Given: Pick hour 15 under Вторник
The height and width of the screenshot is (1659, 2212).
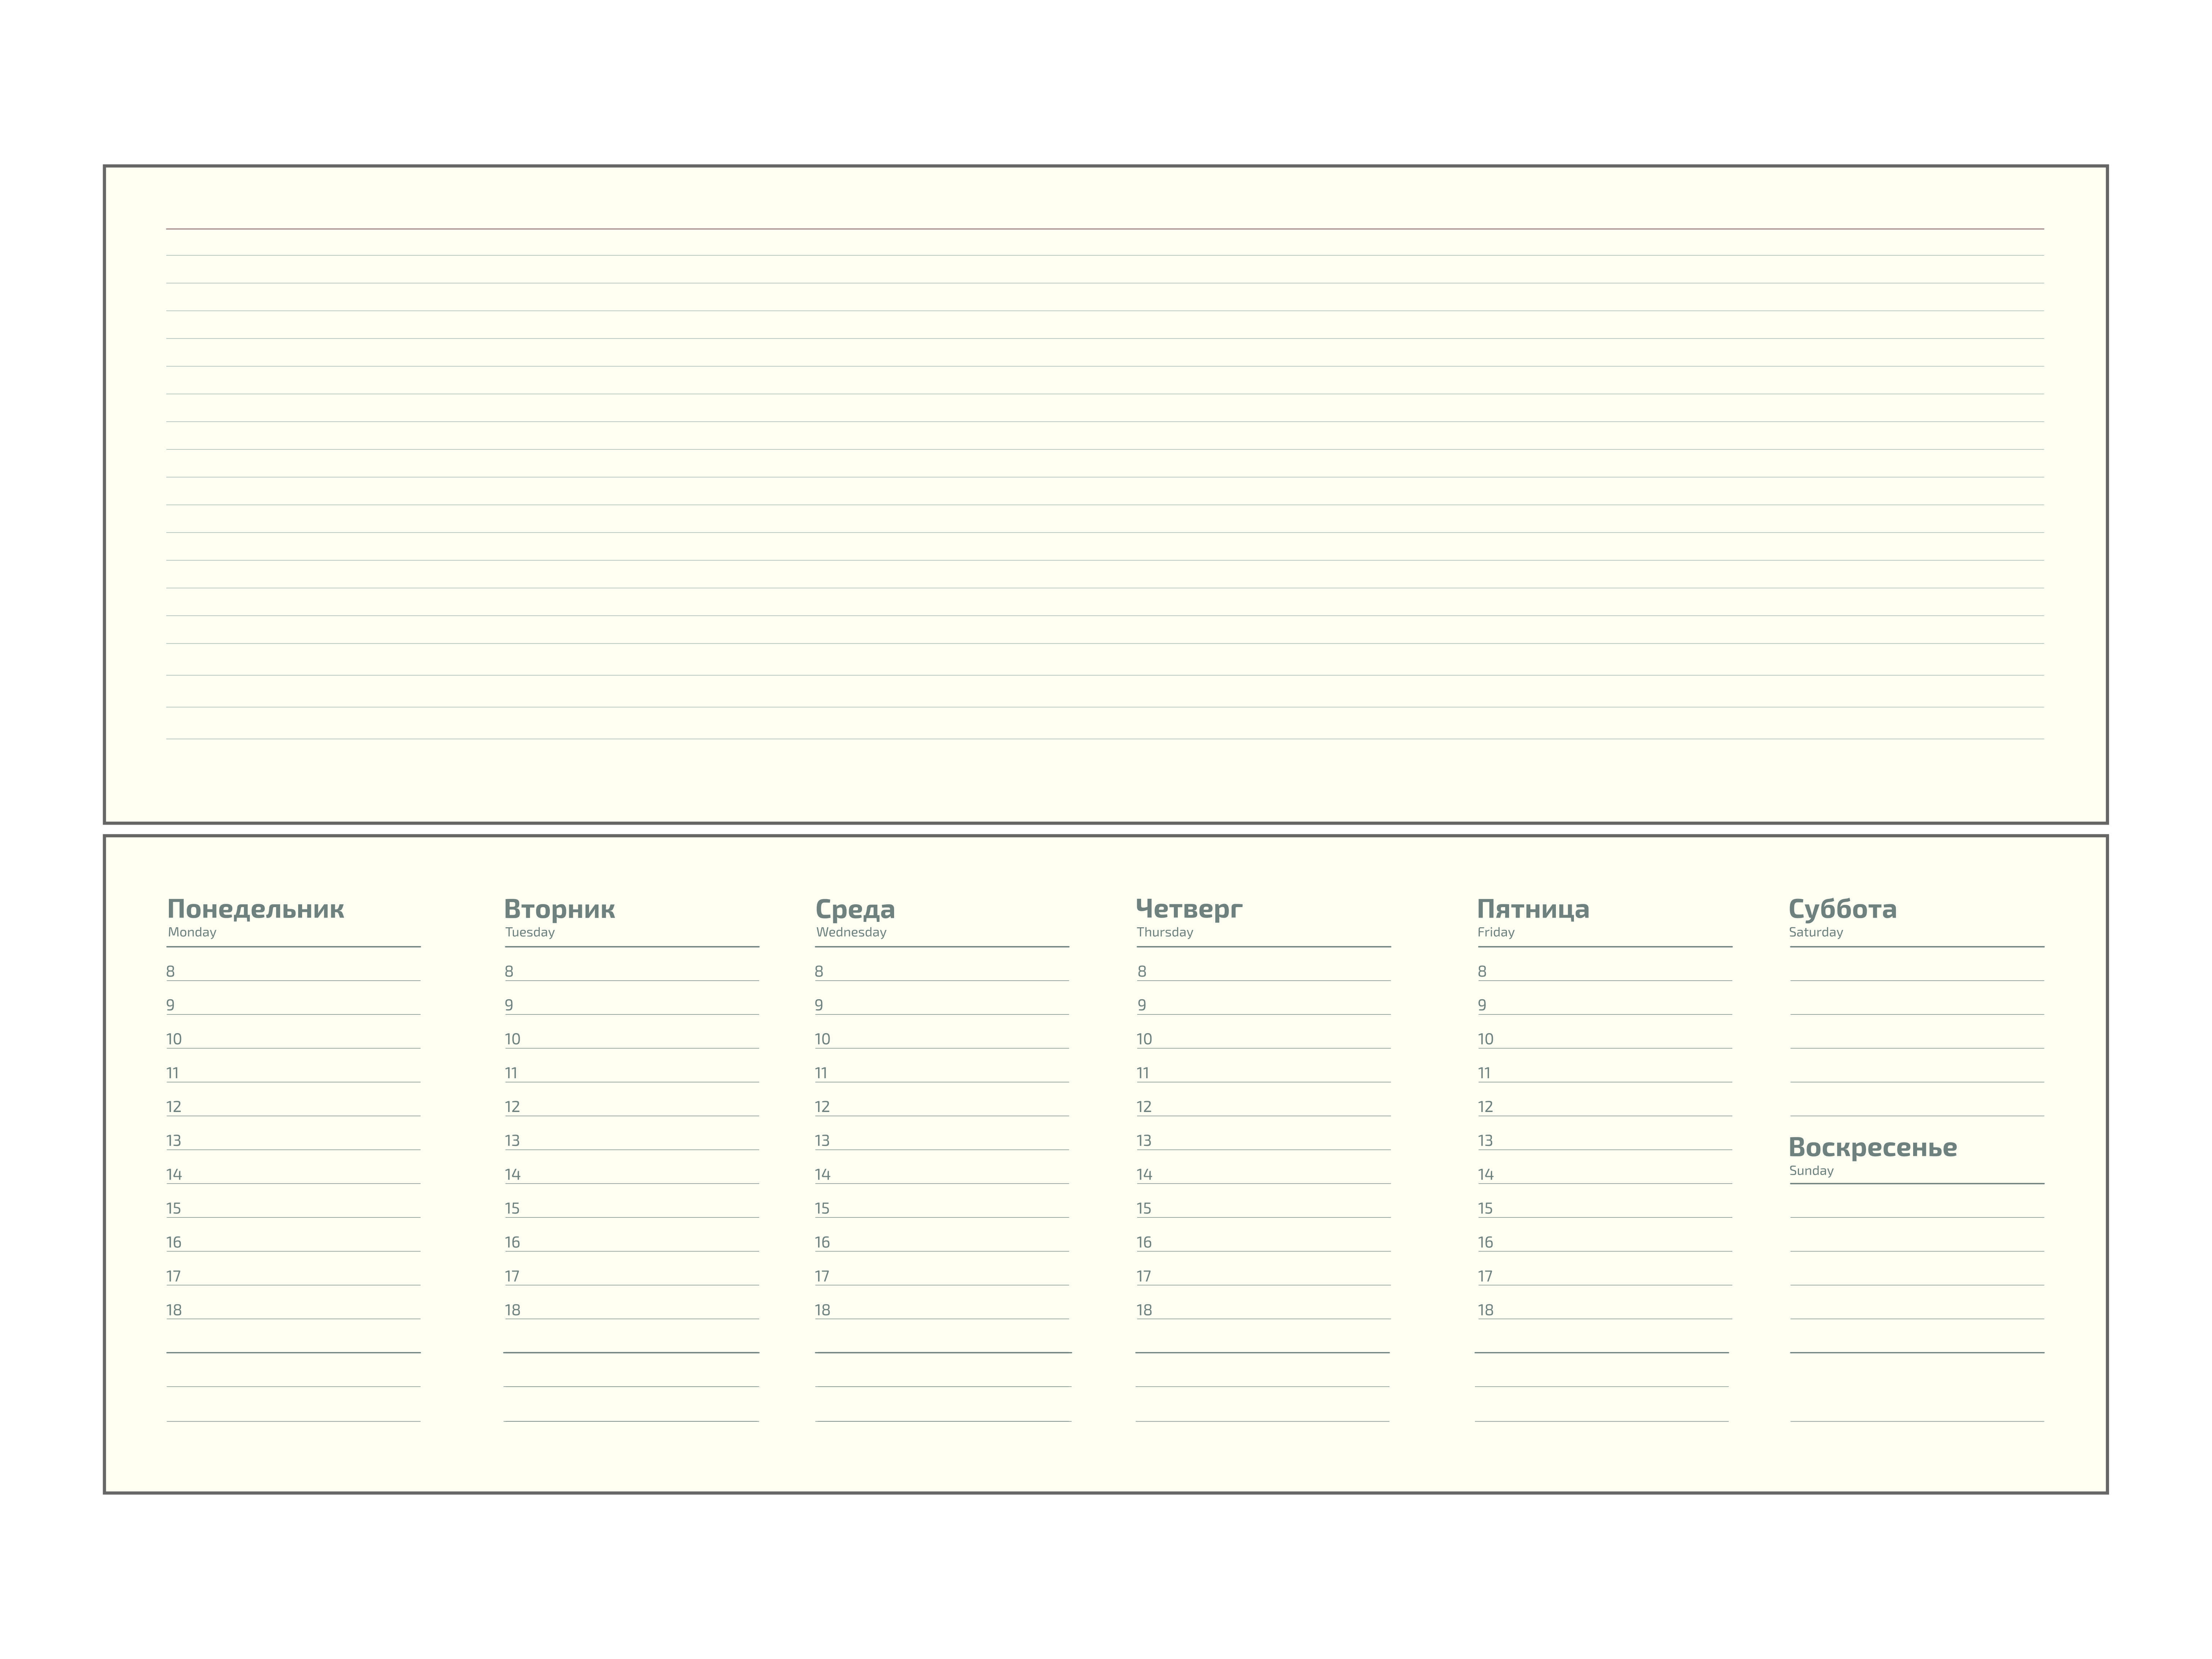Looking at the screenshot, I should pos(512,1209).
